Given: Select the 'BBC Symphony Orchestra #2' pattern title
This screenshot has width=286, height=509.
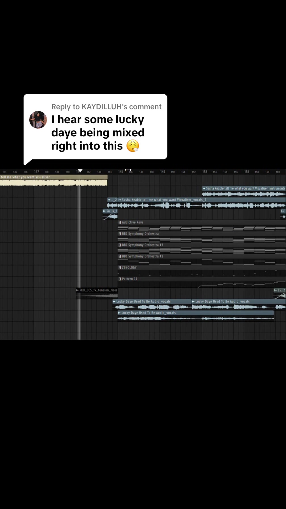Looking at the screenshot, I should pos(142,256).
